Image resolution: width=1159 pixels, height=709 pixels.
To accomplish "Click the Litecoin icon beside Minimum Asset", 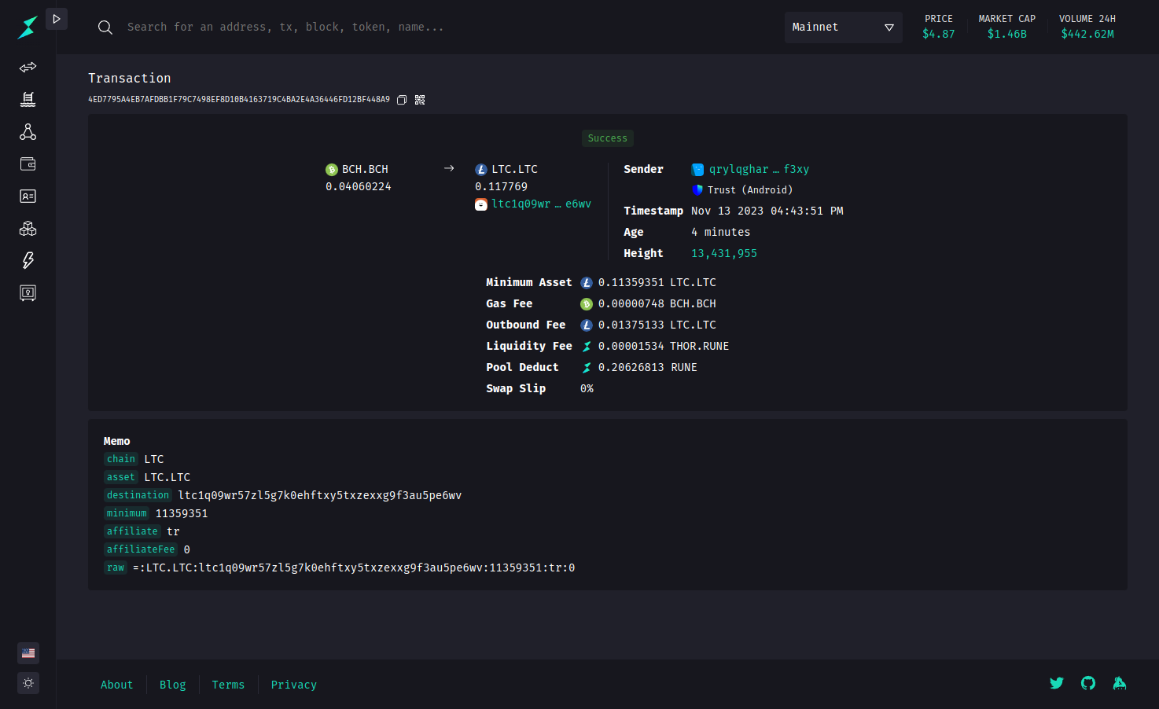I will tap(587, 283).
